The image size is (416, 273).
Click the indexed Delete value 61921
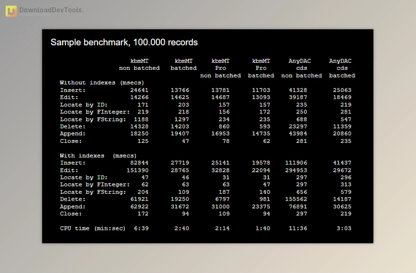click(x=139, y=199)
